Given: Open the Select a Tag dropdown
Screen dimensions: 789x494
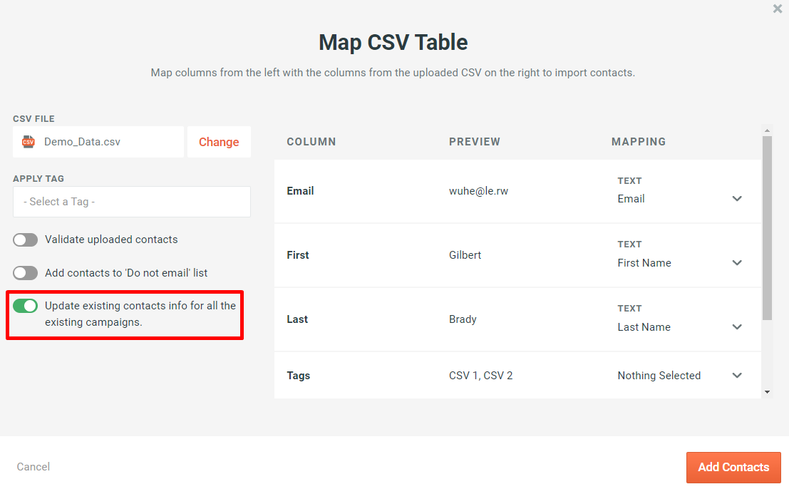Looking at the screenshot, I should pos(131,202).
